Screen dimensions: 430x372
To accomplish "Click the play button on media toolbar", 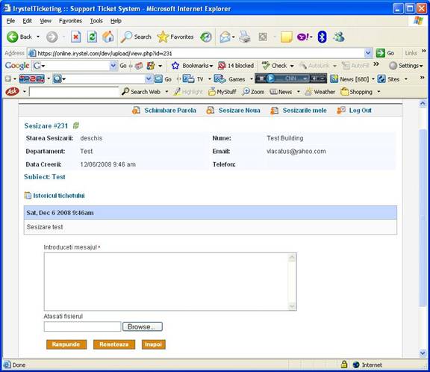I will (x=270, y=78).
